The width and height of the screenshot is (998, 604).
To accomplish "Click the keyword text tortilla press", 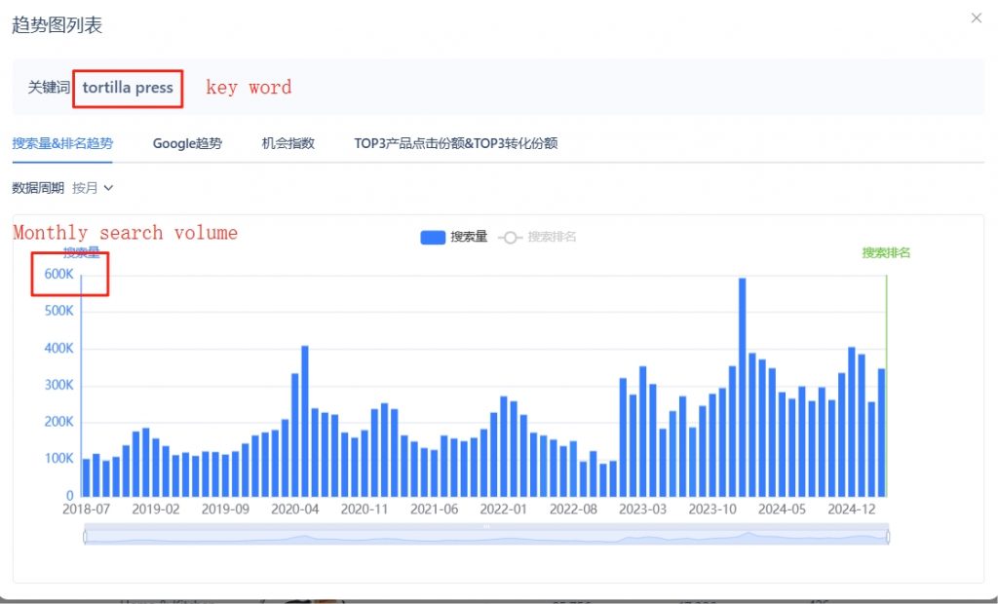I will point(128,88).
